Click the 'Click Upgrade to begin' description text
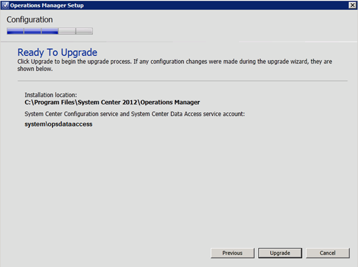This screenshot has width=358, height=267. [174, 65]
